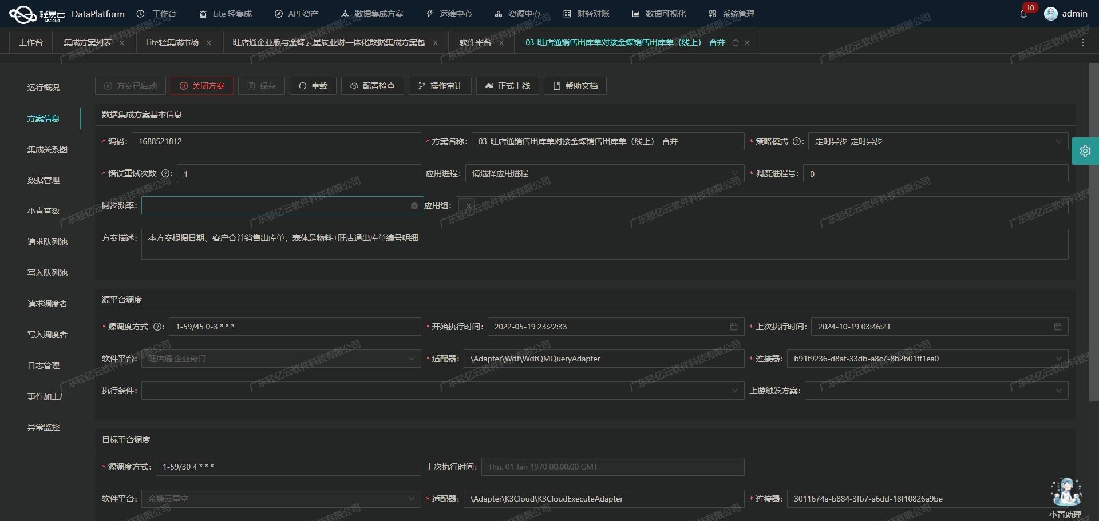
Task: Close the 集成方案列表 tab
Action: [x=122, y=43]
